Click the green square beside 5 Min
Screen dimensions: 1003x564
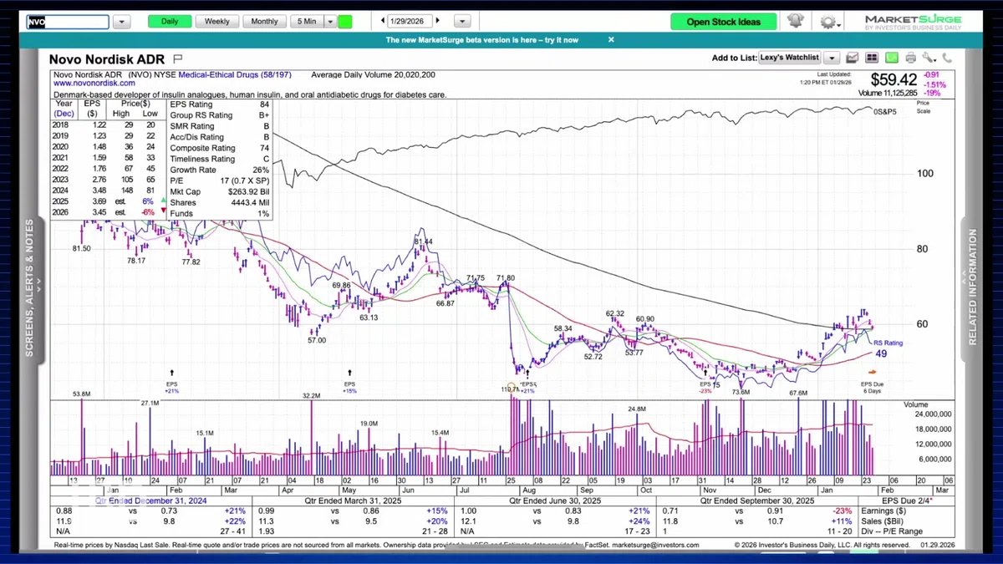(x=345, y=22)
